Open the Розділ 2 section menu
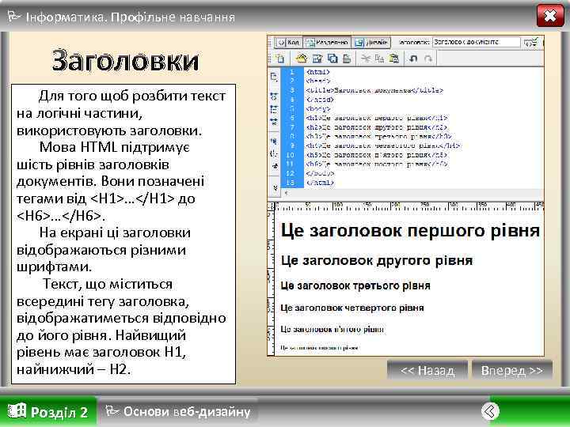Viewport: 570px width, 427px height. tap(48, 412)
